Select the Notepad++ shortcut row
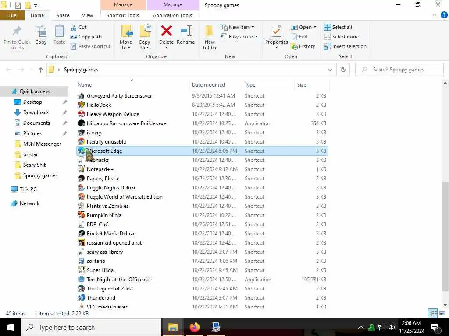449x336 pixels. pyautogui.click(x=202, y=169)
